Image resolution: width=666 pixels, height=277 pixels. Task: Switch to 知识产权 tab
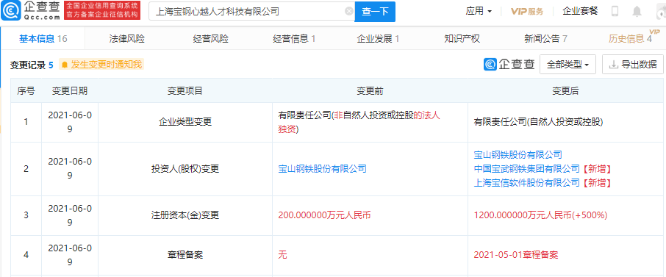pos(462,39)
